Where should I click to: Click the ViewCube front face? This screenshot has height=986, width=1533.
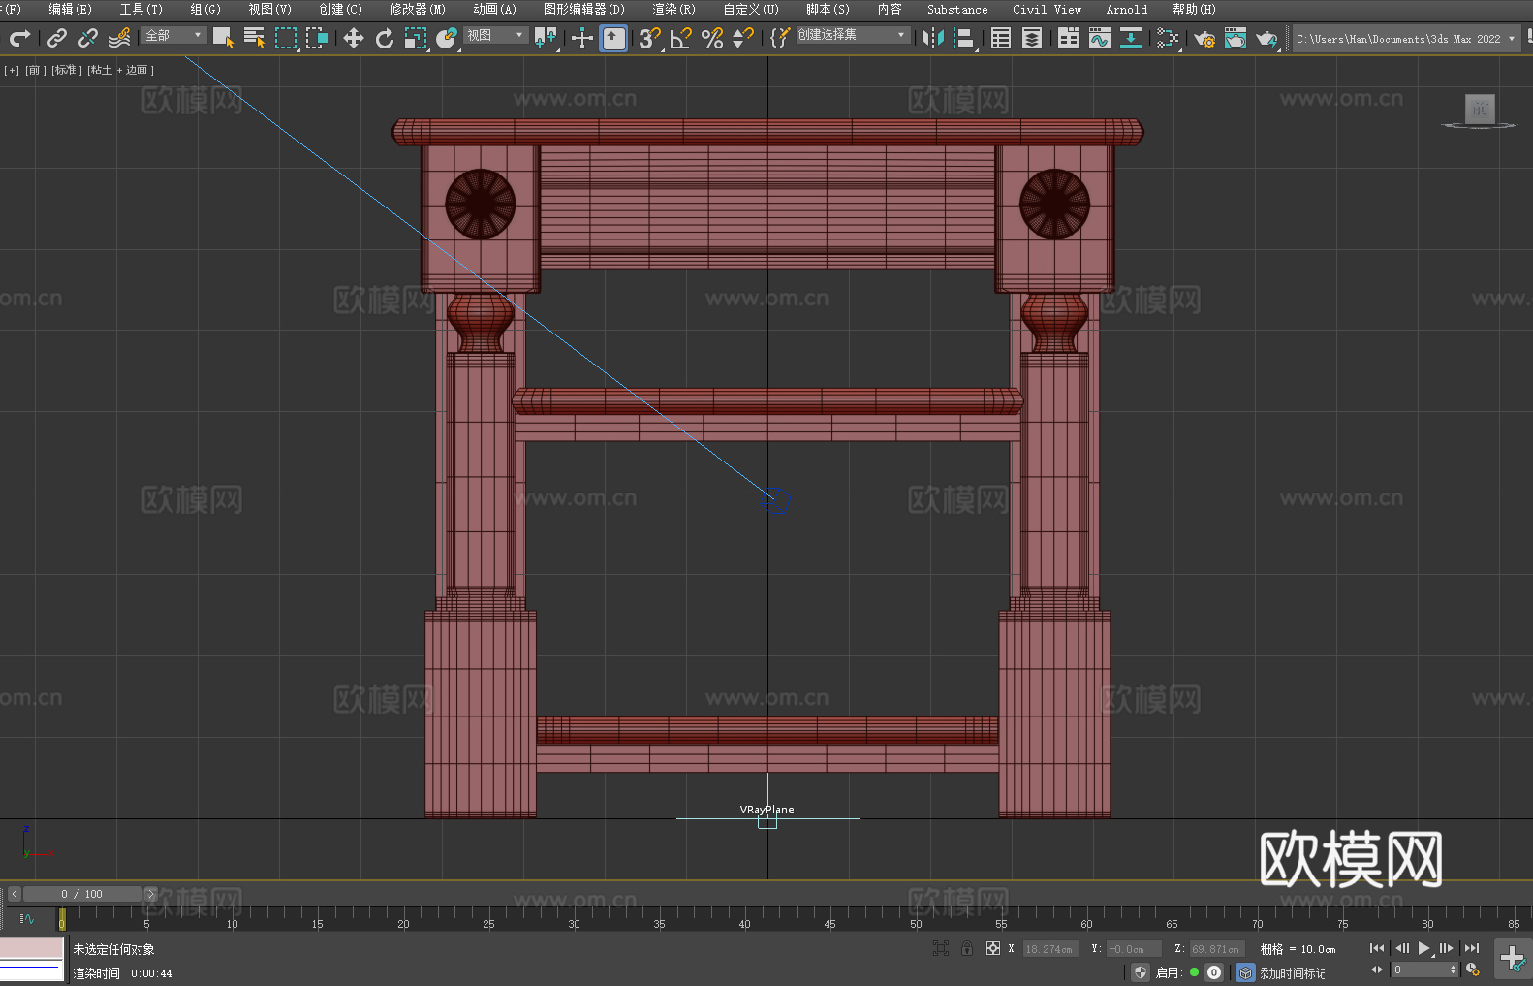pos(1480,109)
